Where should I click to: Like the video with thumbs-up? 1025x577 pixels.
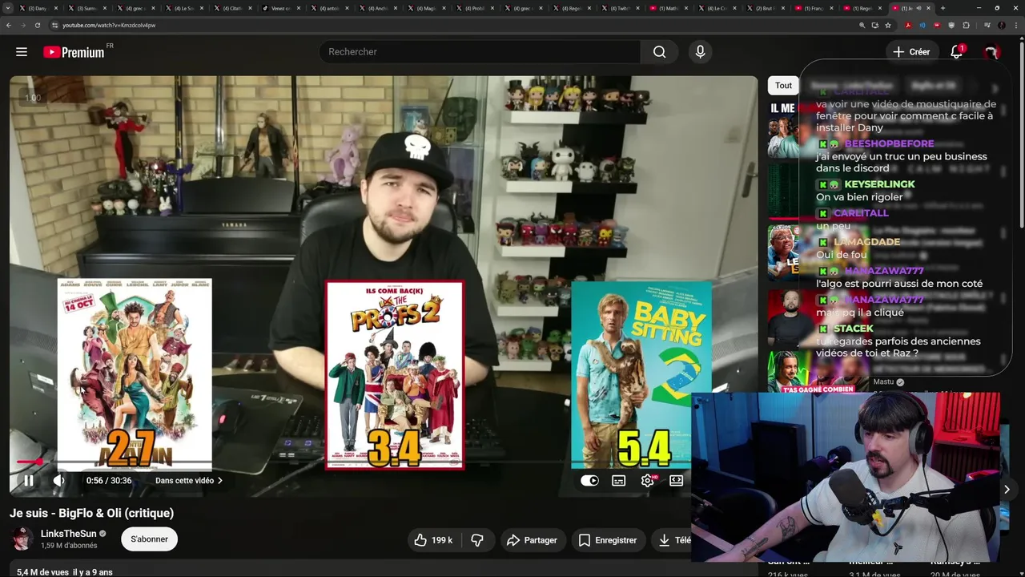[x=420, y=540]
